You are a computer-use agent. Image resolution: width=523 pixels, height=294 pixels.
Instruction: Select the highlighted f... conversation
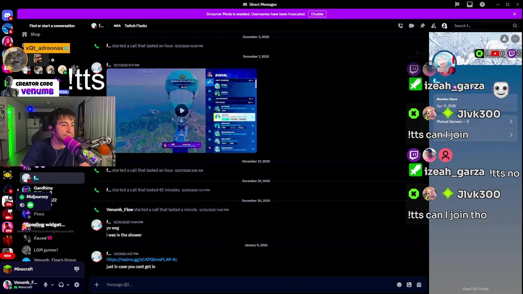tap(52, 178)
